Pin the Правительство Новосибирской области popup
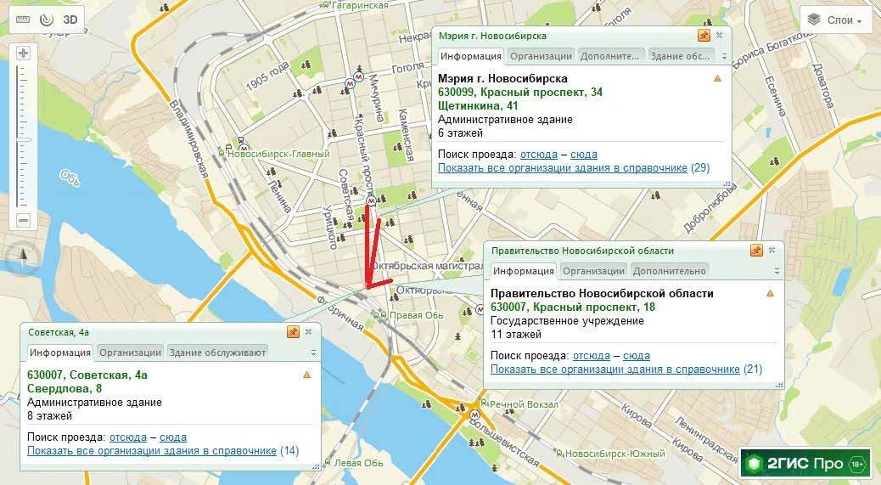 click(x=756, y=250)
